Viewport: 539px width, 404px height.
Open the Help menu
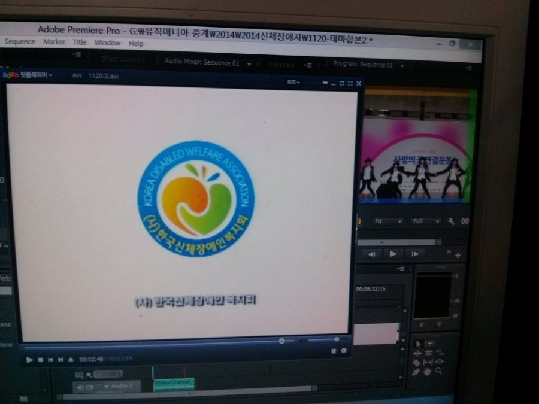coord(136,44)
